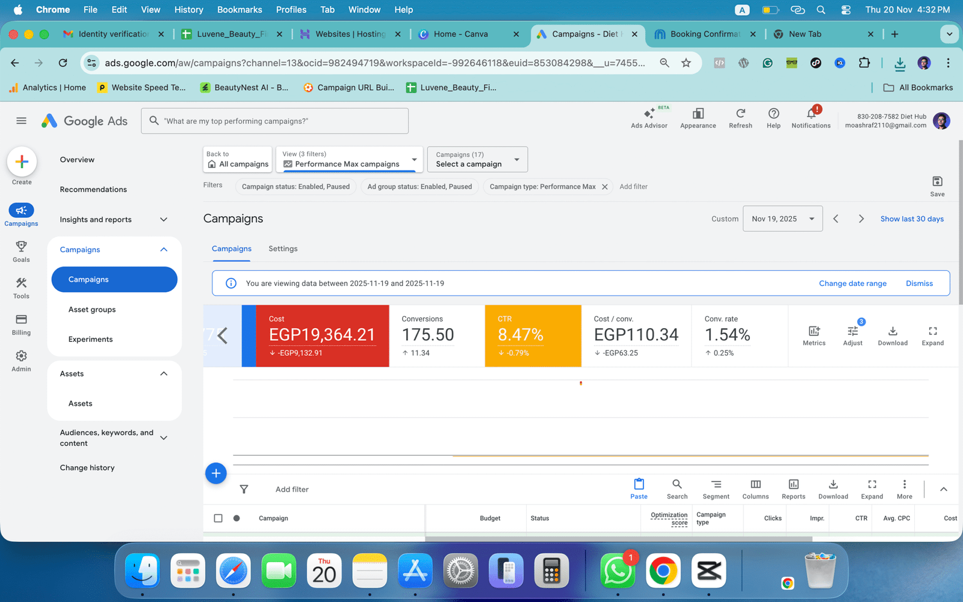Viewport: 963px width, 602px height.
Task: Click the Refresh icon in Google Ads header
Action: [x=740, y=114]
